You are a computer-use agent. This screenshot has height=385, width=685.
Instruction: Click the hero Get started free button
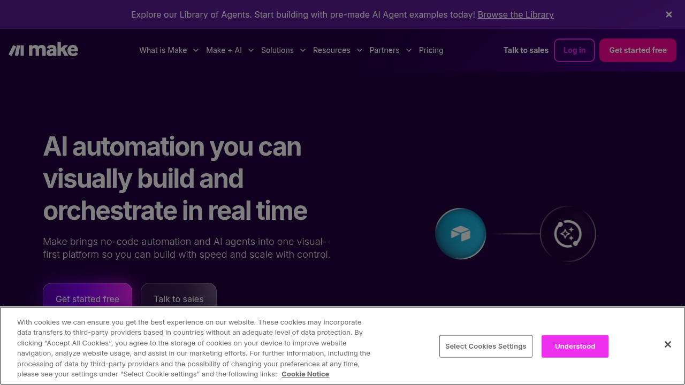tap(87, 299)
